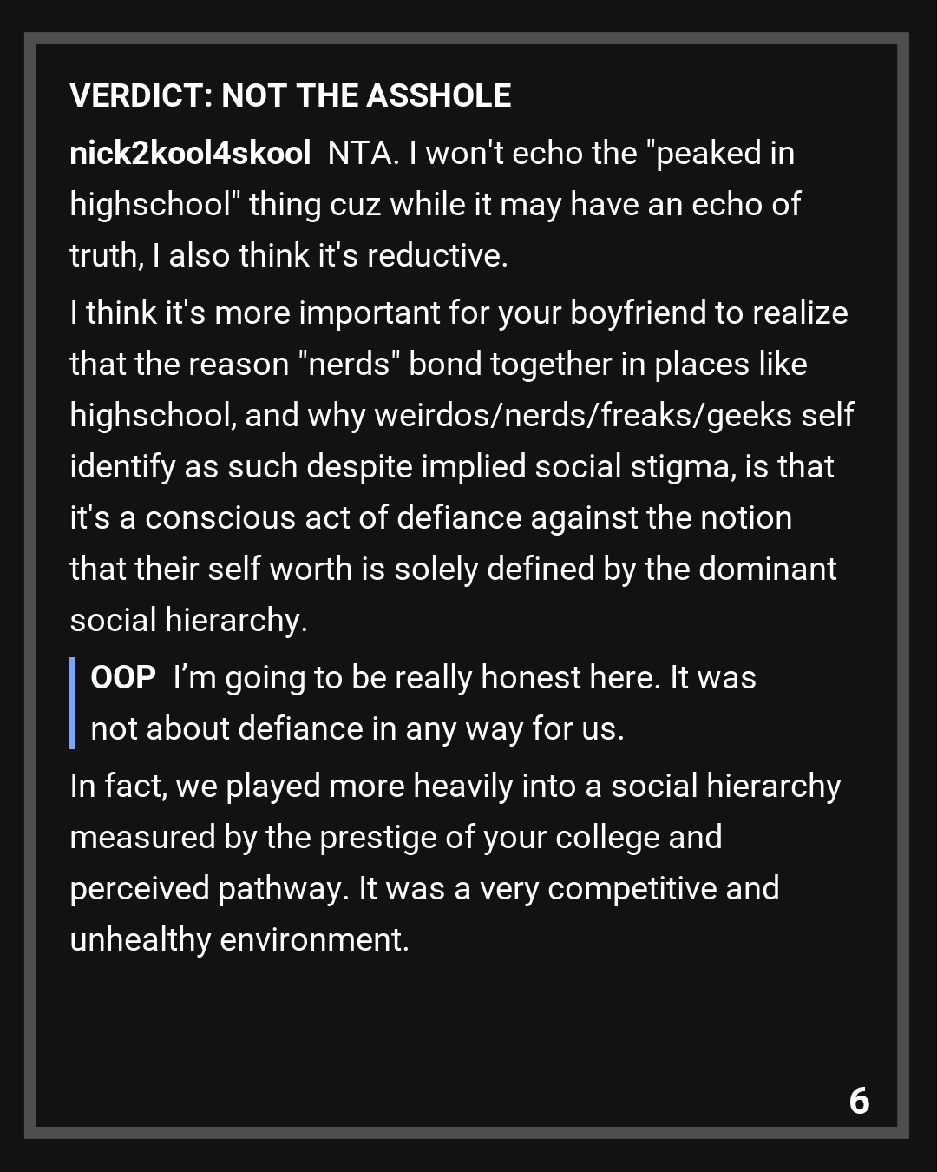Click the username nick2kool4skool
937x1172 pixels.
pos(190,154)
